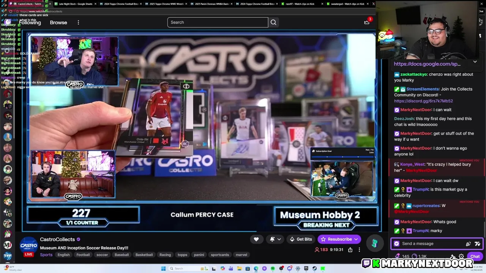486x273 pixels.
Task: Click zackattackyo's username in chat
Action: 413,75
